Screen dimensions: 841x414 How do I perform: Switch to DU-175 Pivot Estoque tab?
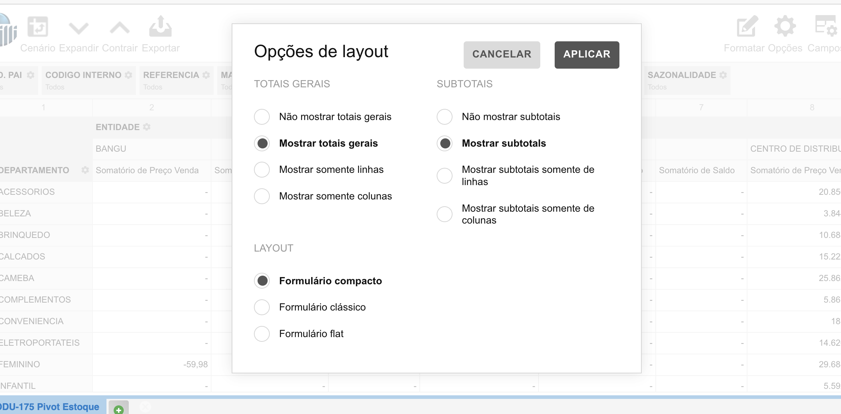coord(50,407)
